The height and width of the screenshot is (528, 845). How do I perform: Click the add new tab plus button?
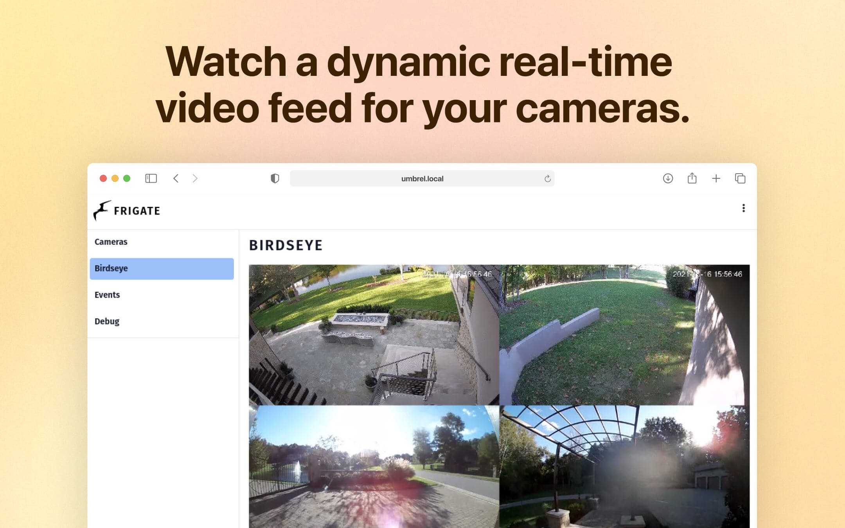point(716,178)
